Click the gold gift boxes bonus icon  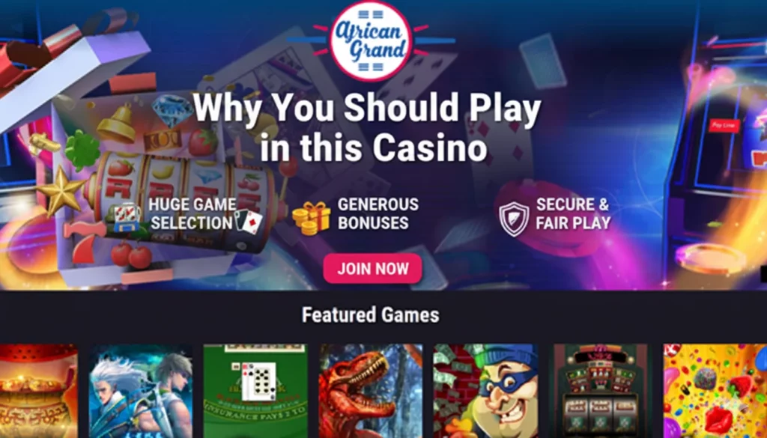point(311,218)
